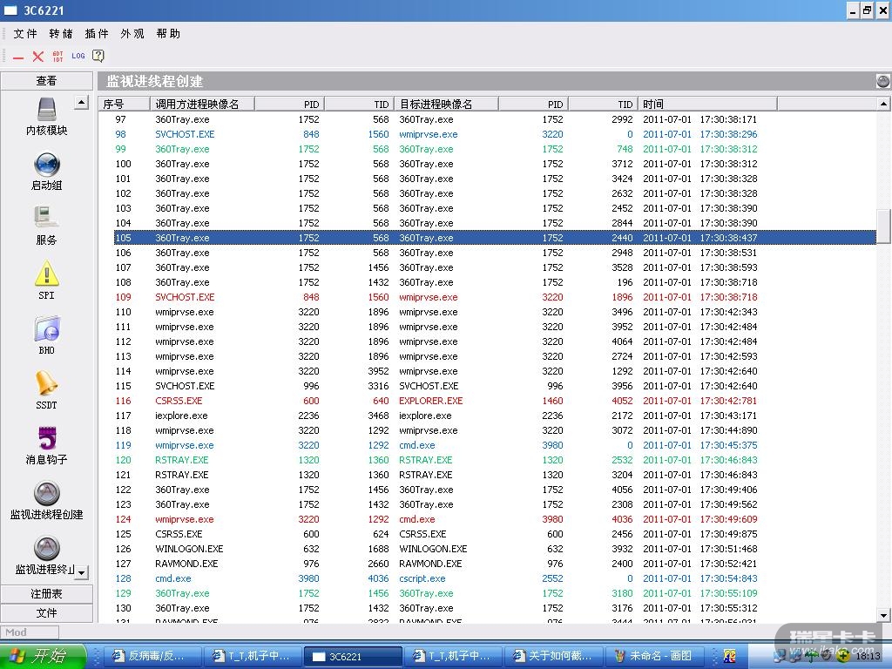The width and height of the screenshot is (892, 669).
Task: Sort by 调用方进程映像名 column header
Action: [x=202, y=105]
